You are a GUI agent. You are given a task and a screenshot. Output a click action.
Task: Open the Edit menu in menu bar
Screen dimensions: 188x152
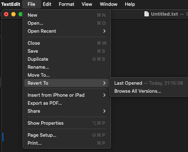[47, 4]
